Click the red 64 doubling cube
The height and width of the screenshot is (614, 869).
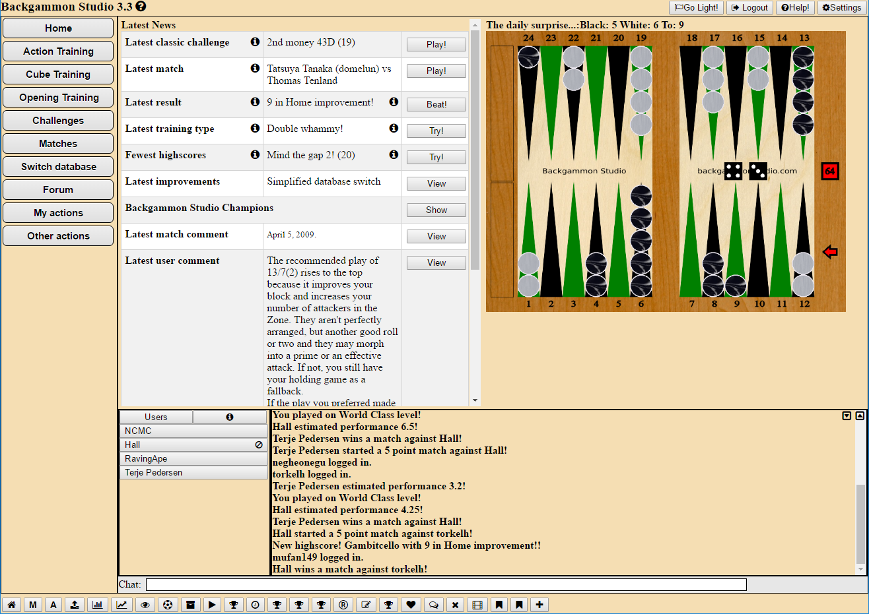tap(830, 171)
